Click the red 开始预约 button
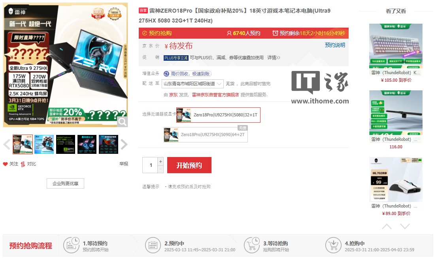This screenshot has width=436, height=258. 189,165
